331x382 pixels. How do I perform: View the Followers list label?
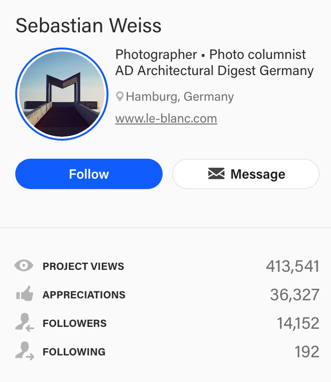click(x=75, y=323)
